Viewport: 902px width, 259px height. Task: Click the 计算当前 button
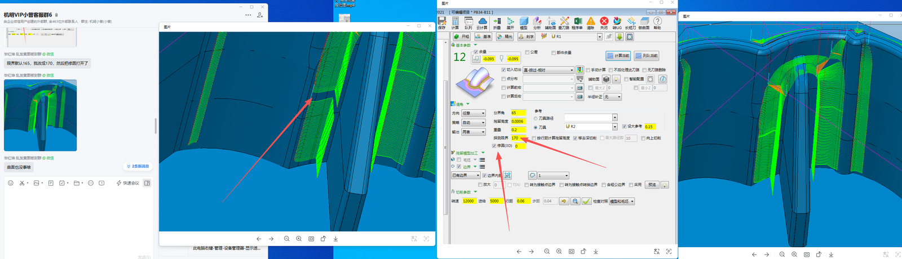point(618,56)
